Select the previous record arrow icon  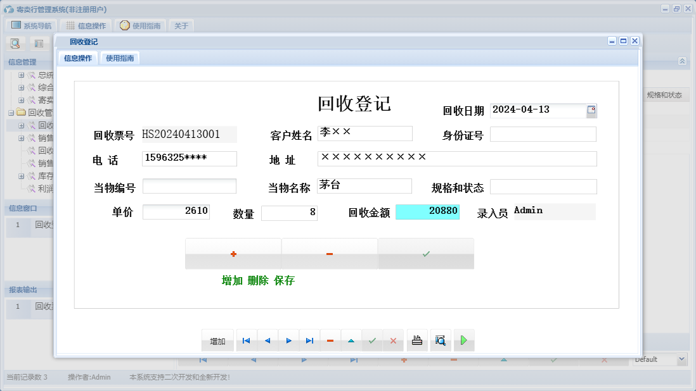click(x=267, y=340)
